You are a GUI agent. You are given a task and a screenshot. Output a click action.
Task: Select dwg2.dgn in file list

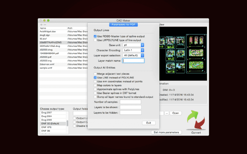[x=63, y=35]
